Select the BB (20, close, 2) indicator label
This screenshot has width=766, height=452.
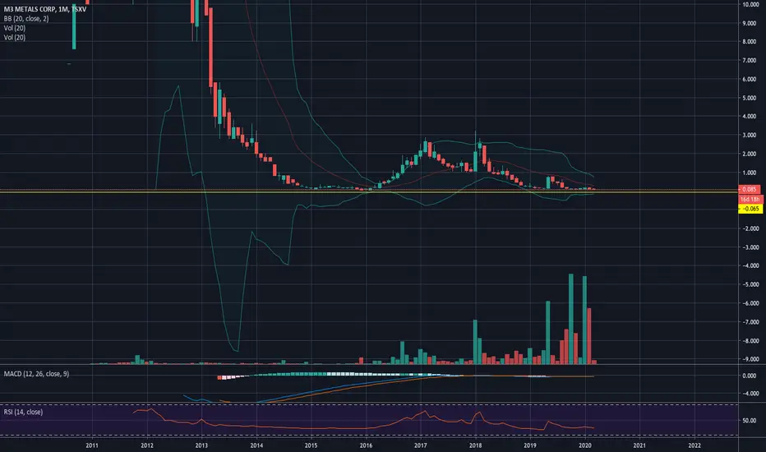click(26, 19)
